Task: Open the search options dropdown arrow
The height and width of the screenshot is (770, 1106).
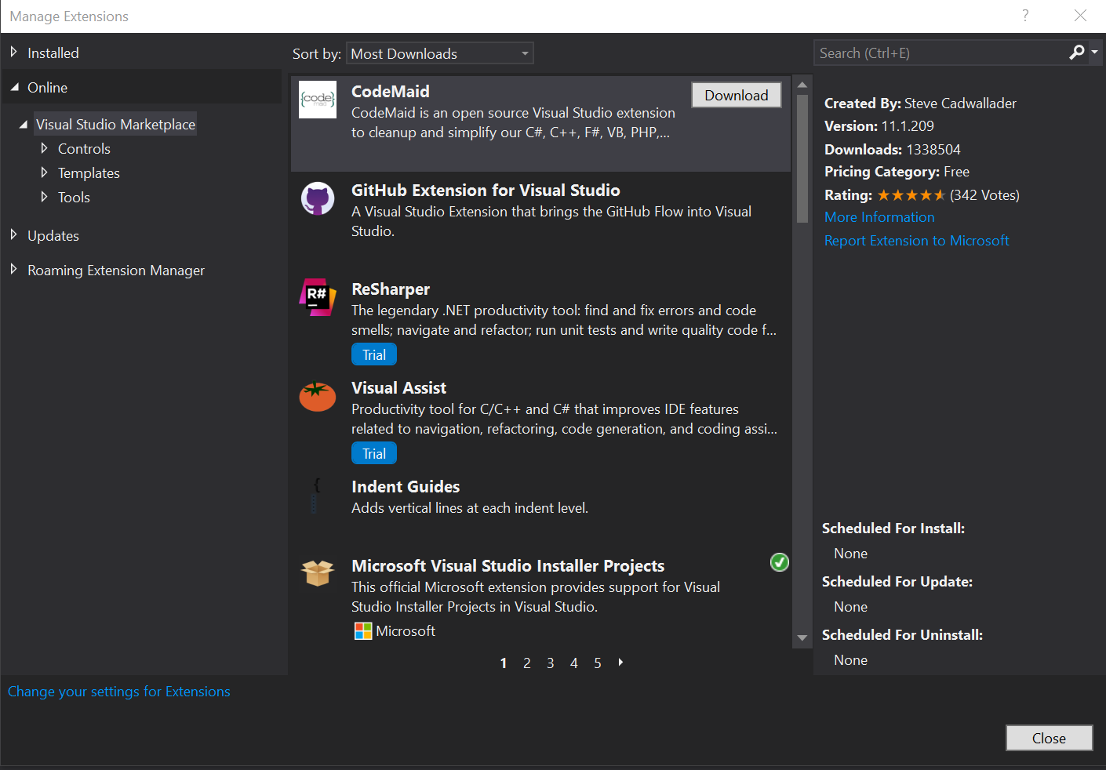Action: (x=1095, y=53)
